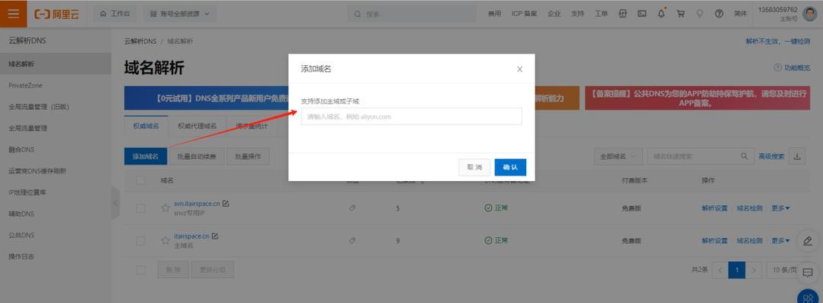Open 域名检测 for itairspace.cn 主域名
Viewport: 823px width, 303px height.
tap(749, 241)
